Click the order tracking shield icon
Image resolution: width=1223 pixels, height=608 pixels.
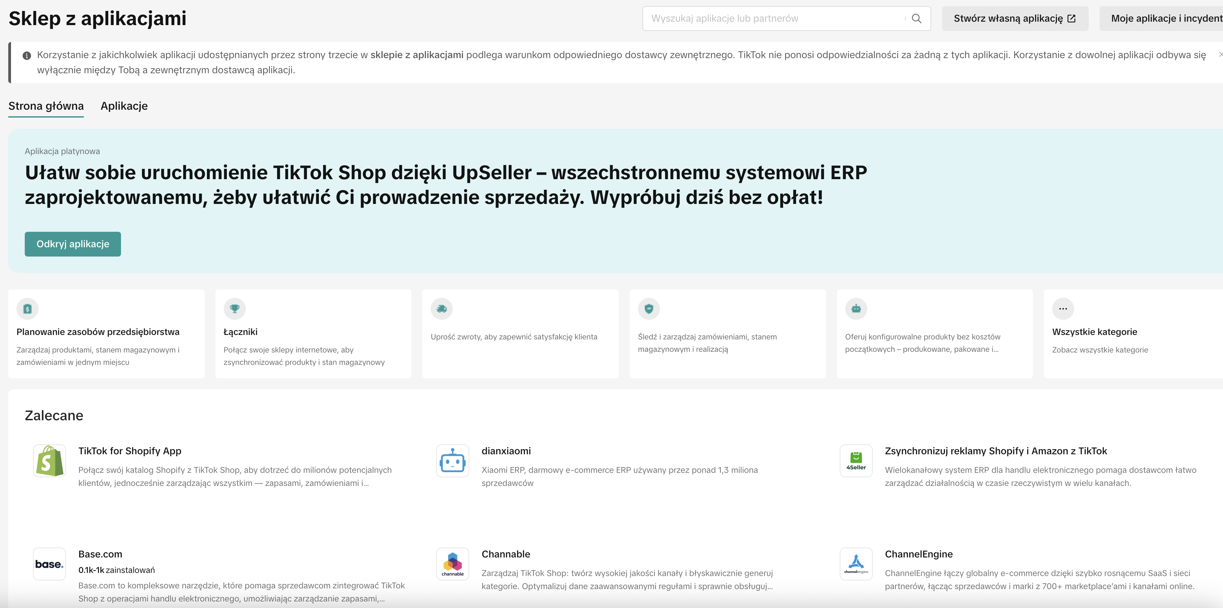pyautogui.click(x=649, y=309)
